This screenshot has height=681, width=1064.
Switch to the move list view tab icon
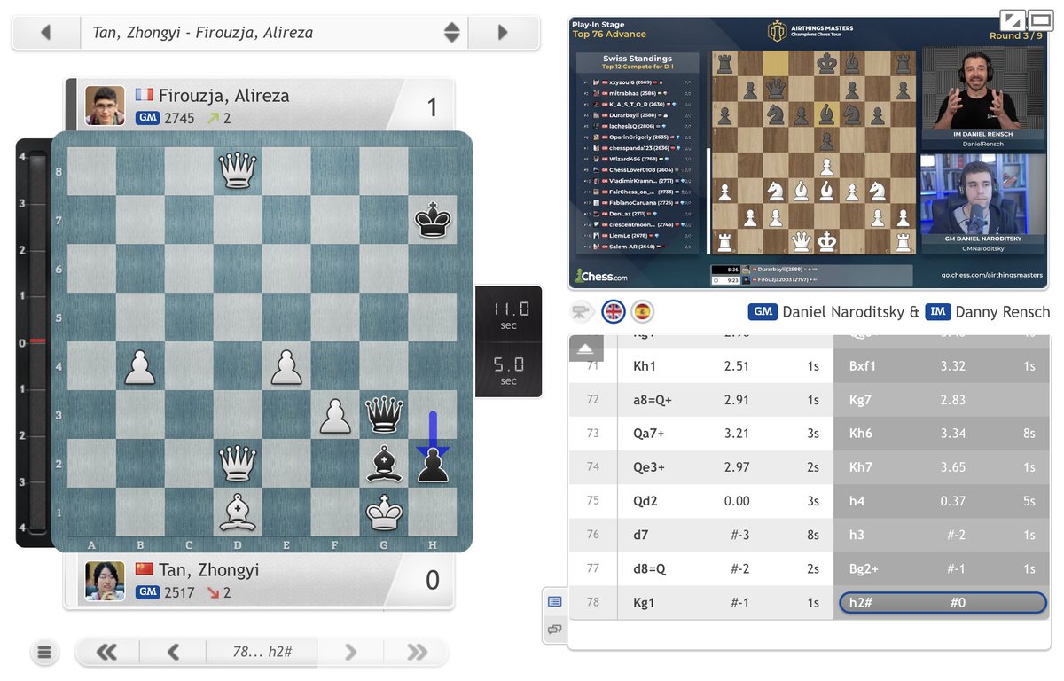tap(555, 601)
